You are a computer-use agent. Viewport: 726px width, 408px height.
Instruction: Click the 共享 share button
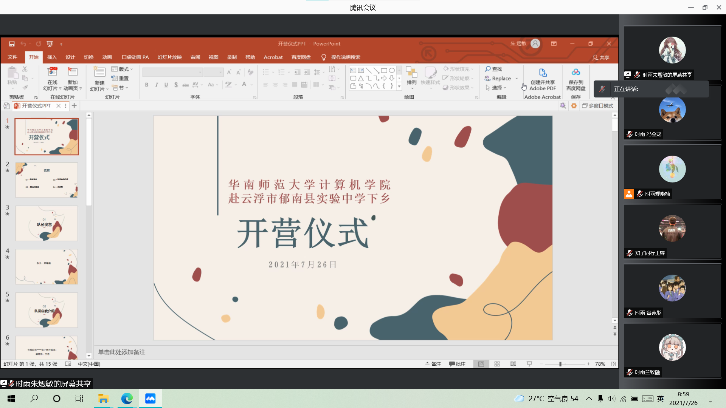coord(601,57)
